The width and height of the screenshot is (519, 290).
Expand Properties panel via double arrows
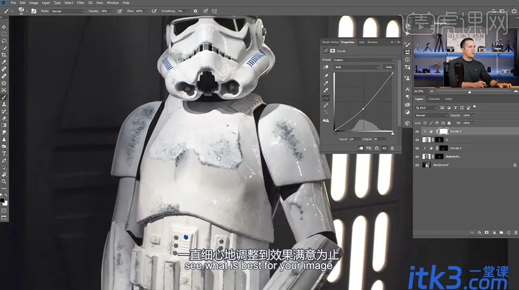click(392, 42)
